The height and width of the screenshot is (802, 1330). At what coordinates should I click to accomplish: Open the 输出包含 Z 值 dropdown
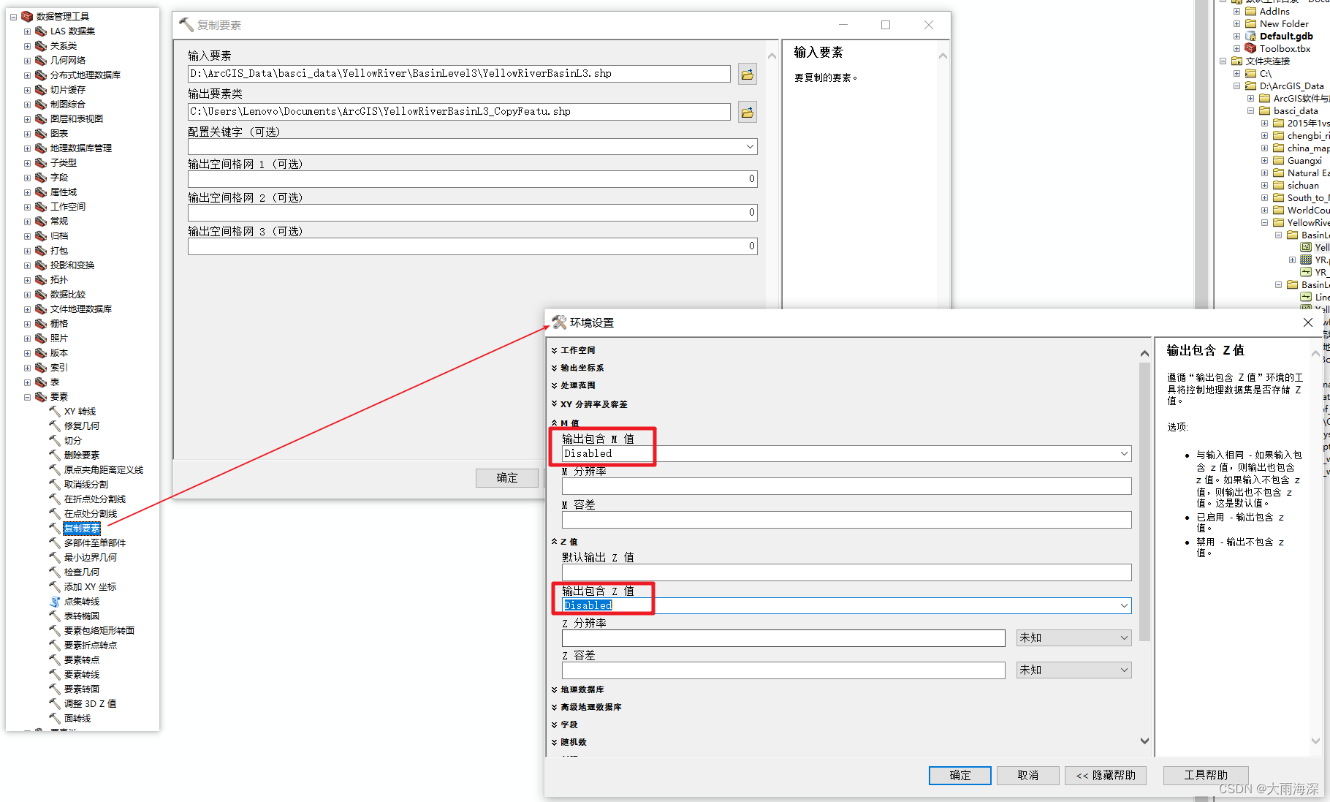coord(1124,605)
